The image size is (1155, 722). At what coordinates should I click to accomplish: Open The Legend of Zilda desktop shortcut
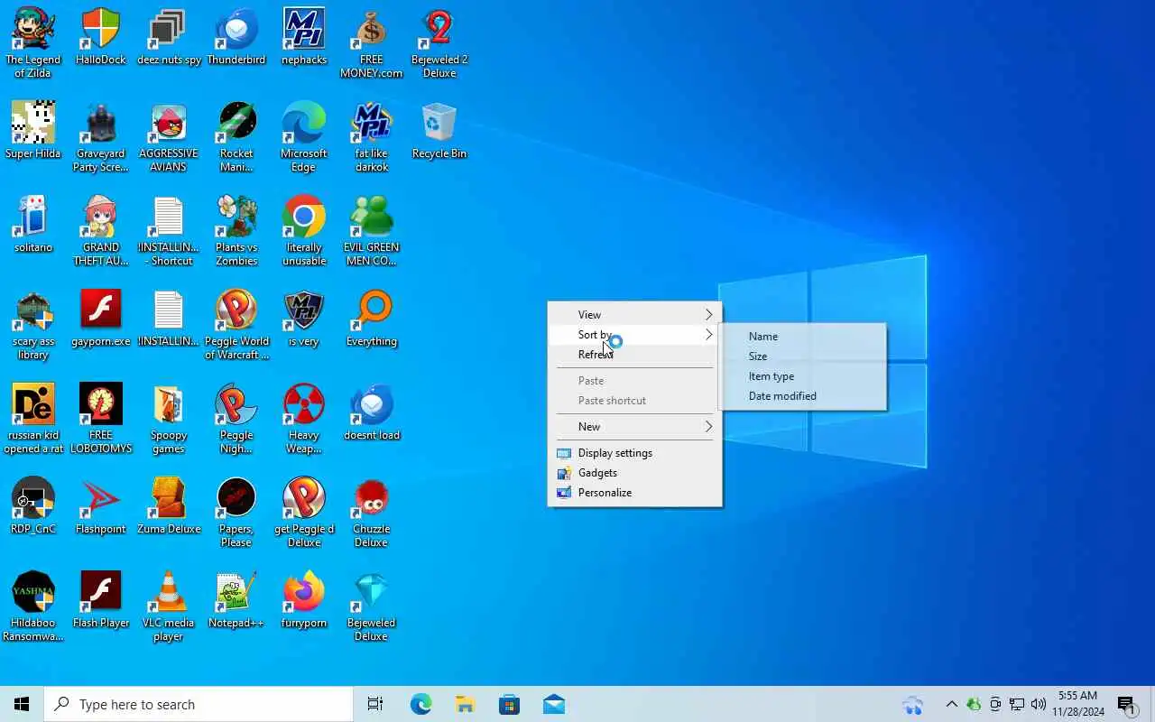(x=33, y=42)
